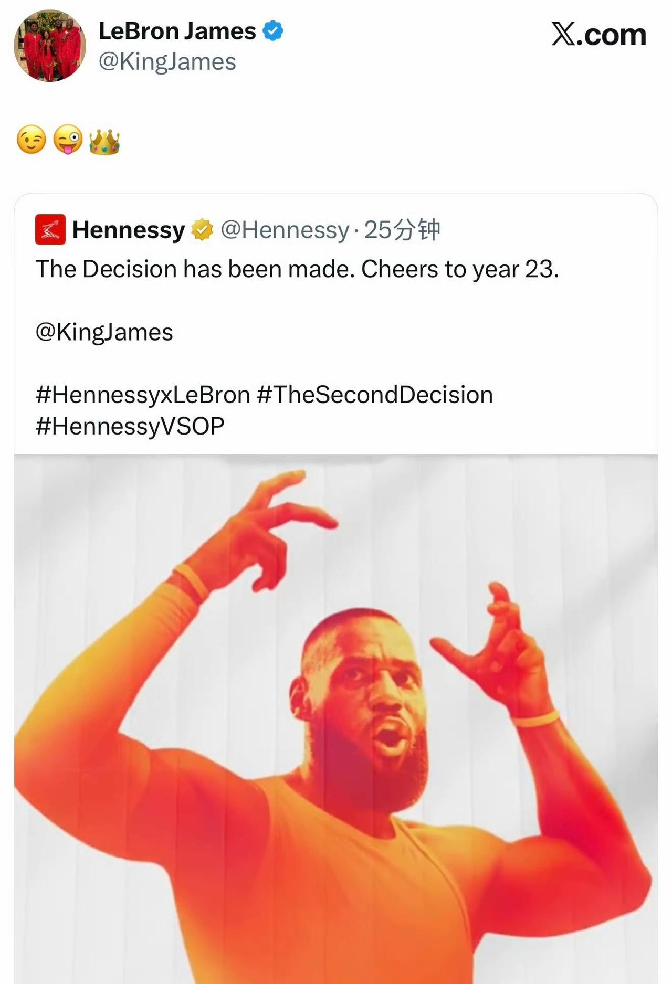The height and width of the screenshot is (984, 672).
Task: Open the @Hennessy handle
Action: click(x=285, y=230)
